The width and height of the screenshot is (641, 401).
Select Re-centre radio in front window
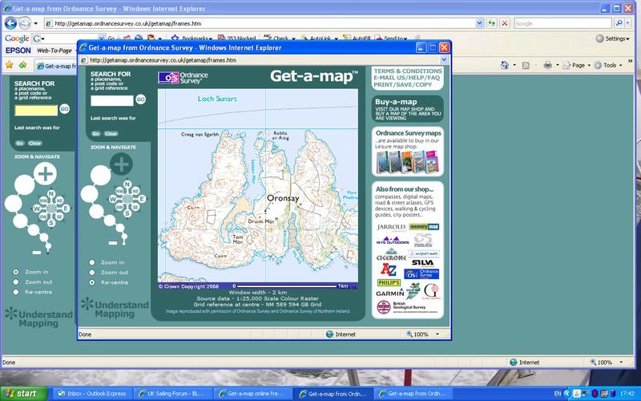[92, 283]
